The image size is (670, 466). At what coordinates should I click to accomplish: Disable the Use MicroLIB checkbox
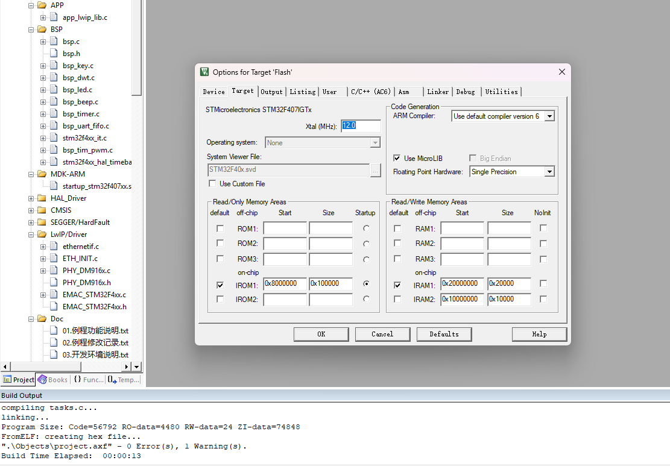397,159
